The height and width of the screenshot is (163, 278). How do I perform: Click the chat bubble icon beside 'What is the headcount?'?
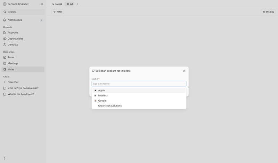pos(5,94)
